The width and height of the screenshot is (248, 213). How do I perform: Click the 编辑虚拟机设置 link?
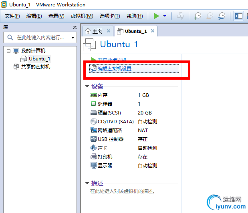[115, 69]
